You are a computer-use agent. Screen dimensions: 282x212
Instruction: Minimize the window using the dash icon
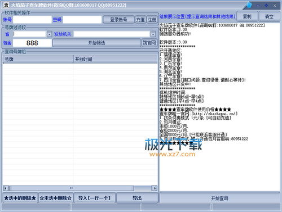pos(258,6)
